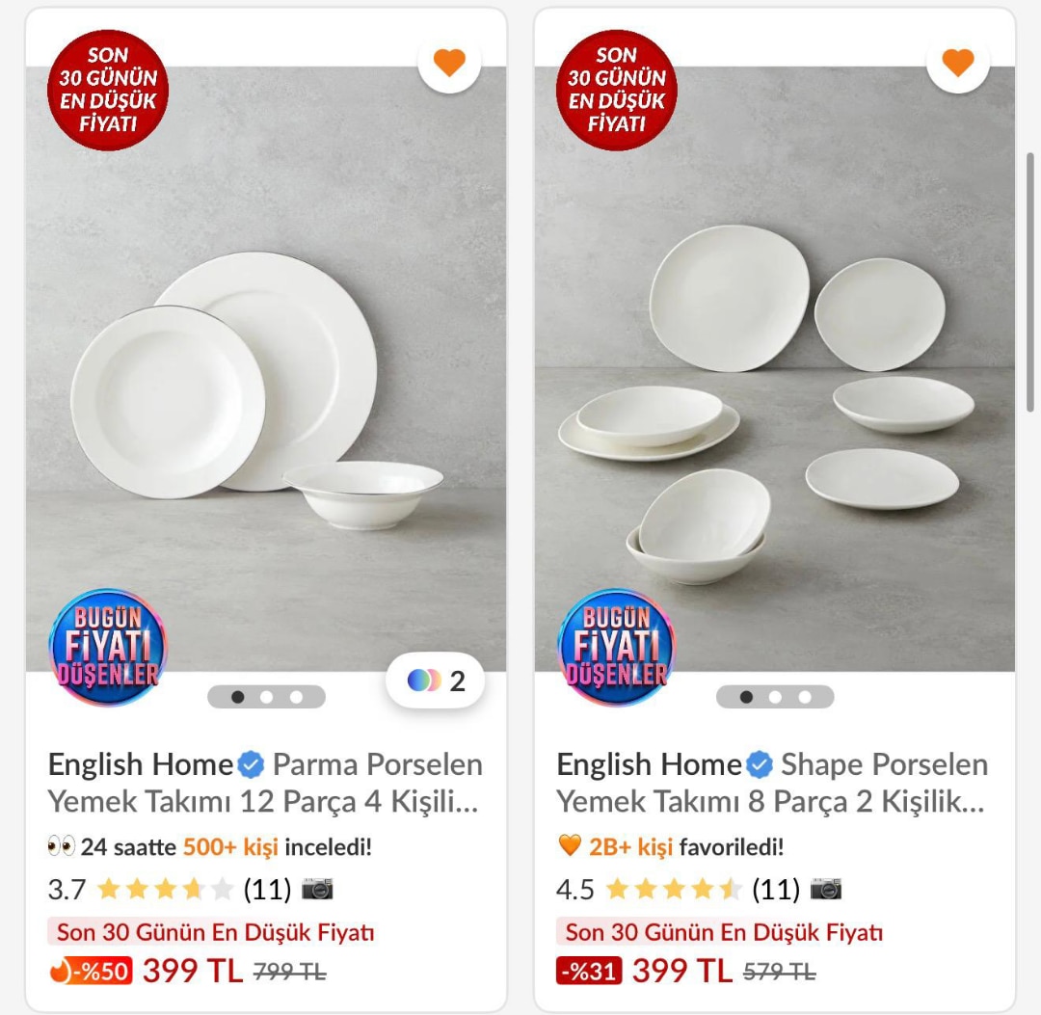
Task: Click the vertical scrollbar on the right edge
Action: (x=1029, y=282)
